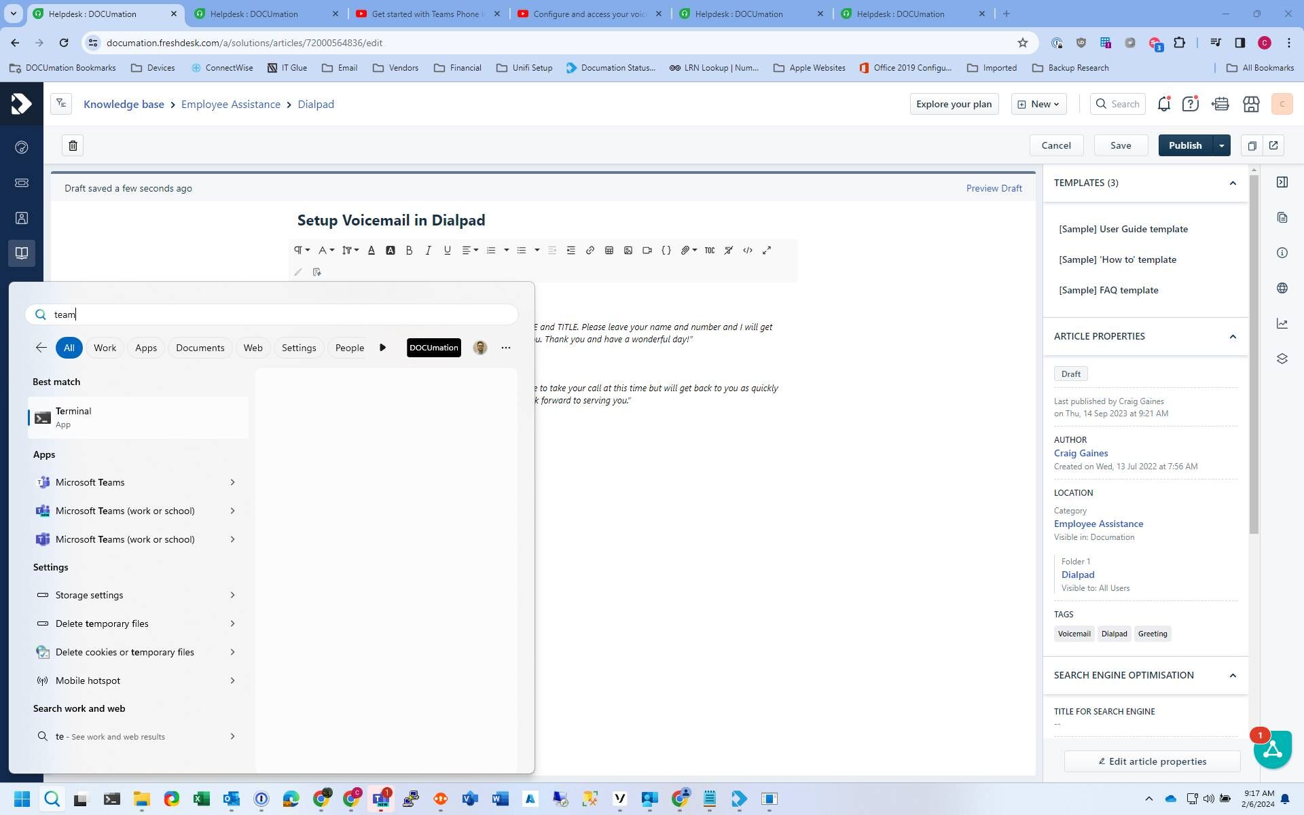Image resolution: width=1304 pixels, height=815 pixels.
Task: Expand the editor to fullscreen
Action: [767, 251]
